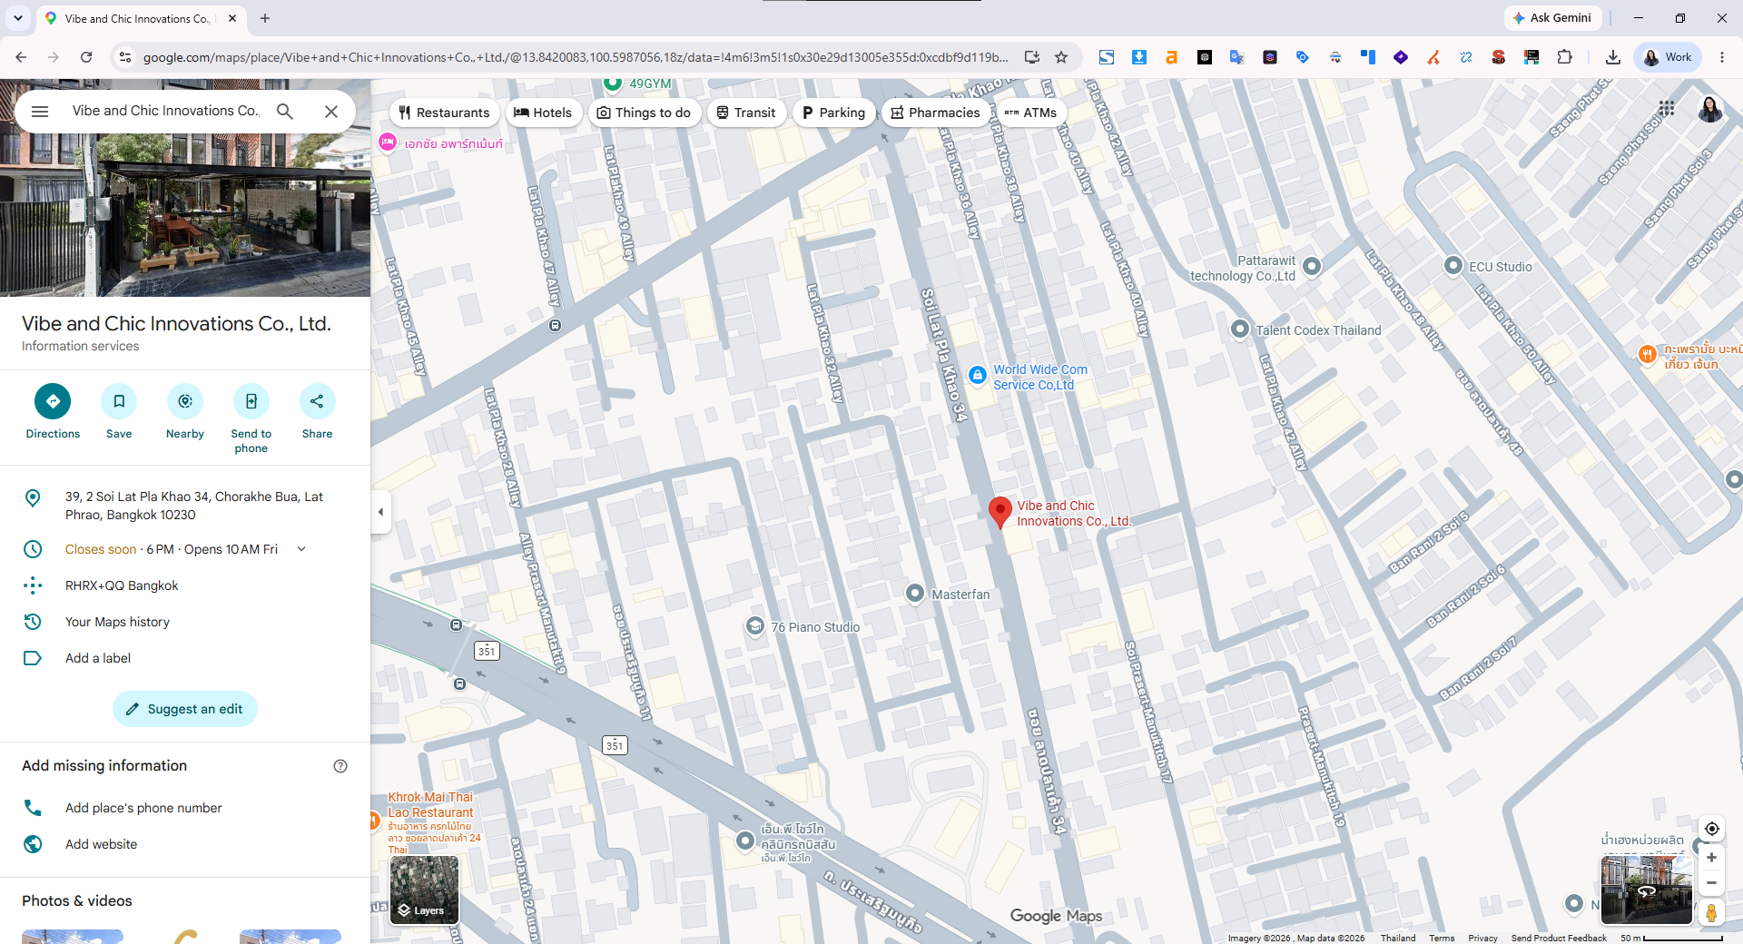Clear the search box with X

coord(331,111)
